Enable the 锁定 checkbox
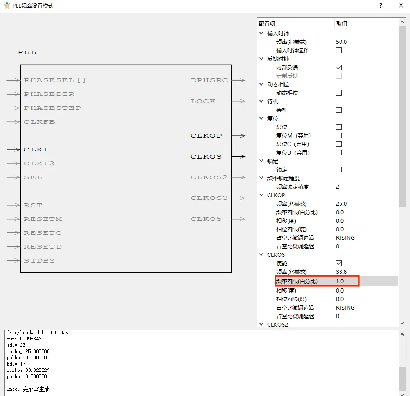Image resolution: width=410 pixels, height=396 pixels. pos(339,170)
